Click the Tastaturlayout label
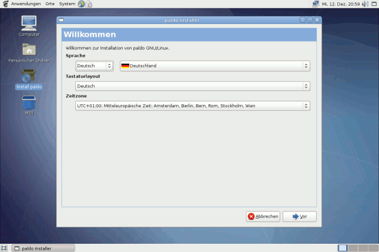This screenshot has height=252, width=379. pyautogui.click(x=83, y=76)
